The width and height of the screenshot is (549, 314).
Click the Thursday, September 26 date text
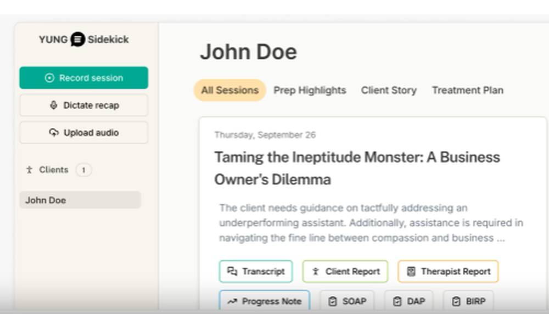point(265,135)
